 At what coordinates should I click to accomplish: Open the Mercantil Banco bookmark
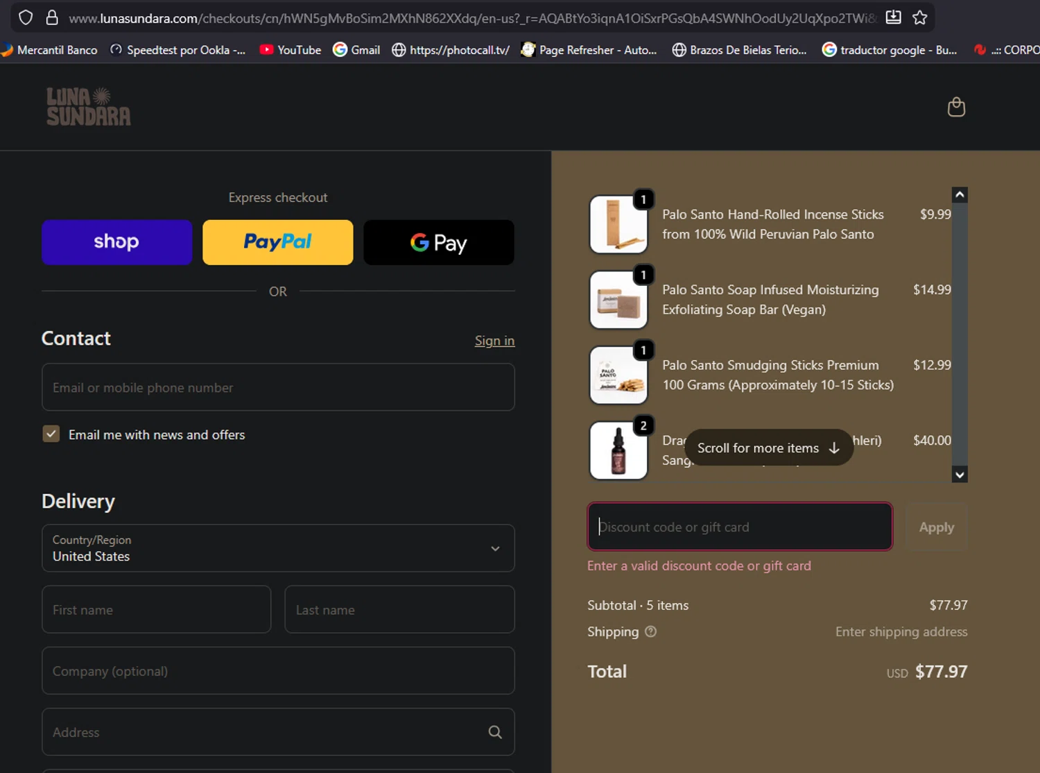tap(49, 50)
